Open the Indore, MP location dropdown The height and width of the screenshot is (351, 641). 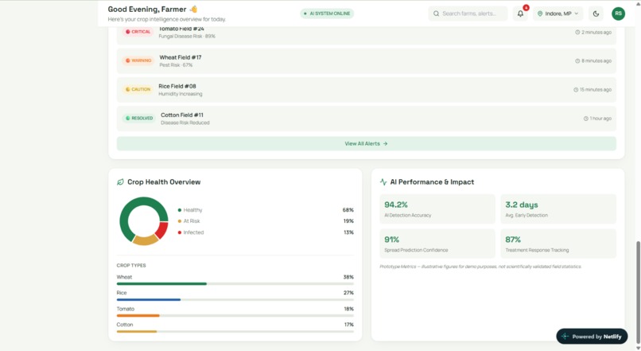tap(557, 14)
